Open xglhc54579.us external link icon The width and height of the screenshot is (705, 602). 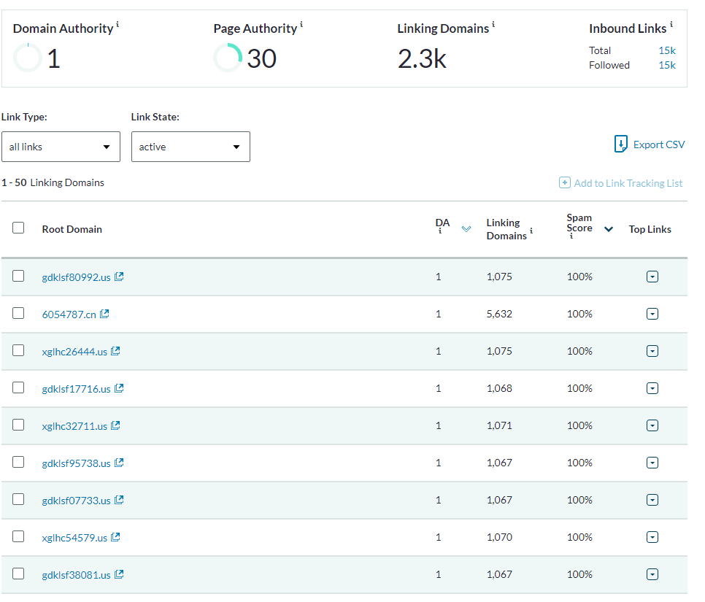(x=115, y=537)
